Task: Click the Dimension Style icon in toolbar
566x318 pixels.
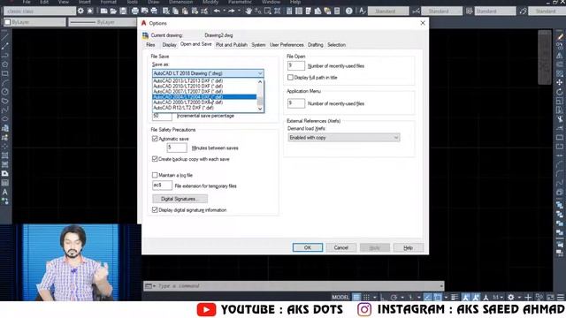Action: (x=416, y=11)
